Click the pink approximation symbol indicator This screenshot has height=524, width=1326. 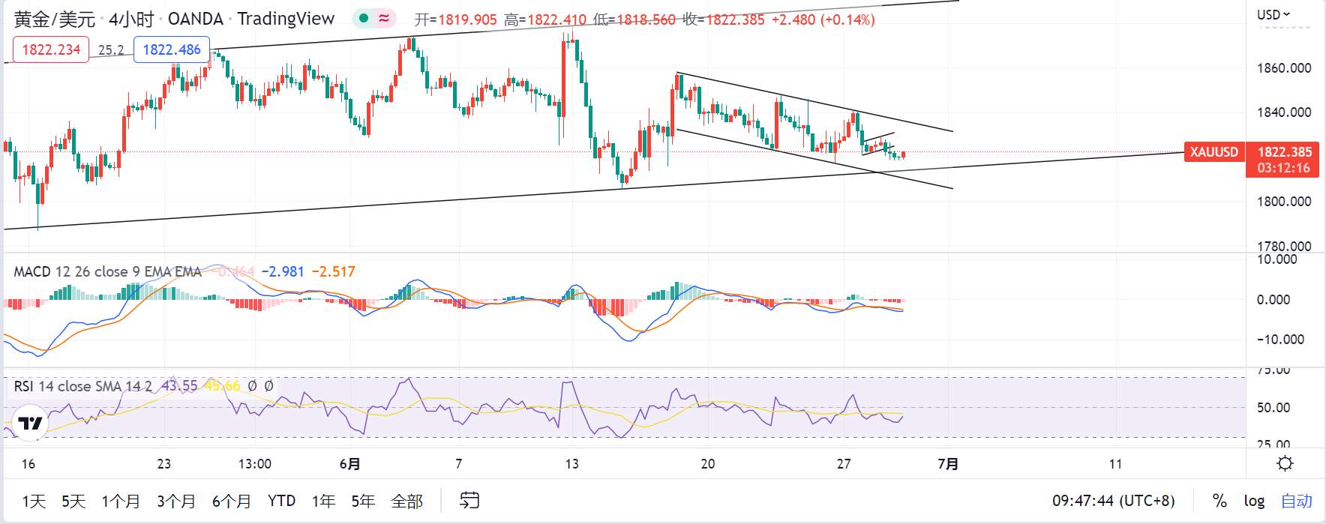[x=384, y=18]
